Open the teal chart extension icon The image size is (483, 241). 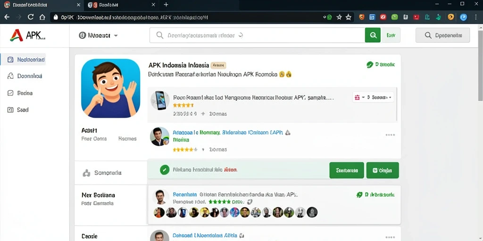tap(427, 17)
